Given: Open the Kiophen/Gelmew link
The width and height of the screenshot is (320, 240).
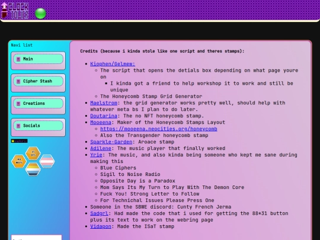Looking at the screenshot, I should [113, 64].
